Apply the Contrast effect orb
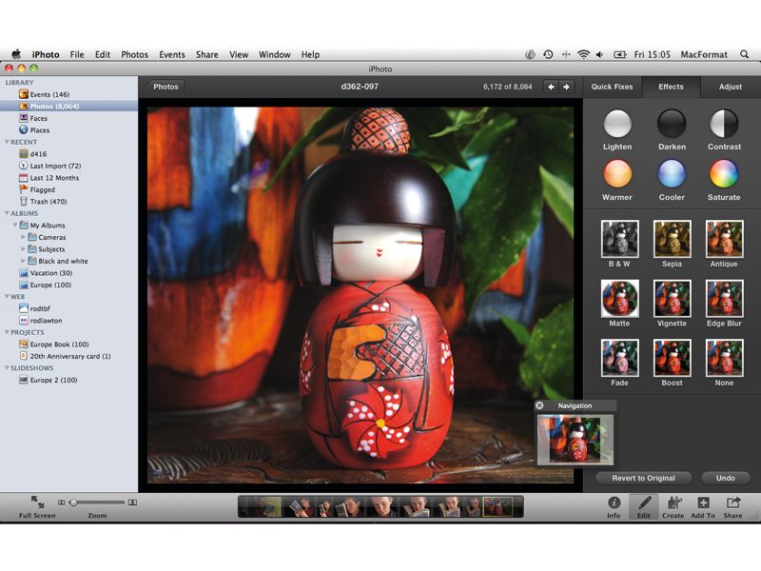Screen dimensions: 761x571 pyautogui.click(x=724, y=124)
